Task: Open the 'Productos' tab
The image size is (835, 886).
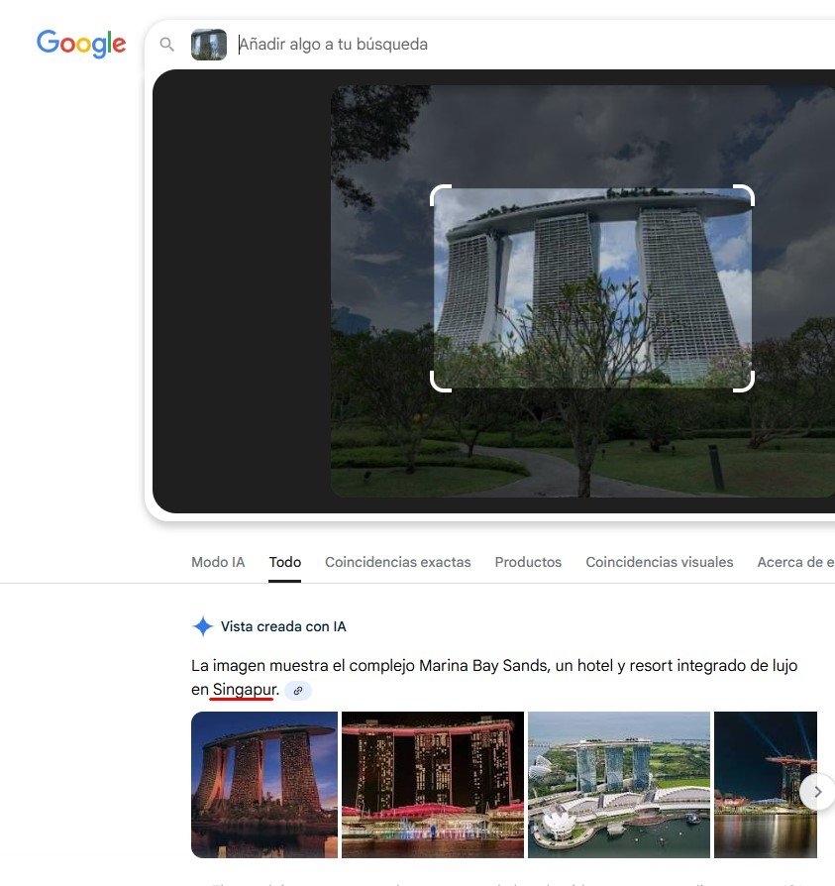Action: [x=528, y=562]
